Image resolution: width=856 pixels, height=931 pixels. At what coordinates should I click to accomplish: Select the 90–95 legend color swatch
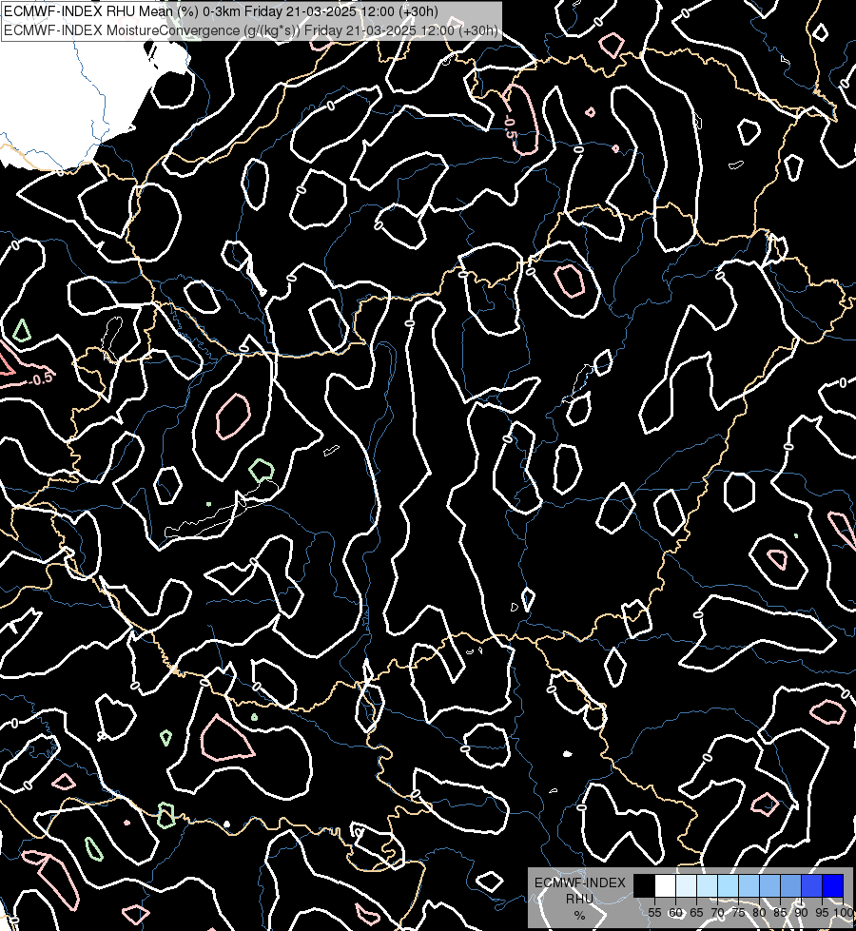pos(811,885)
